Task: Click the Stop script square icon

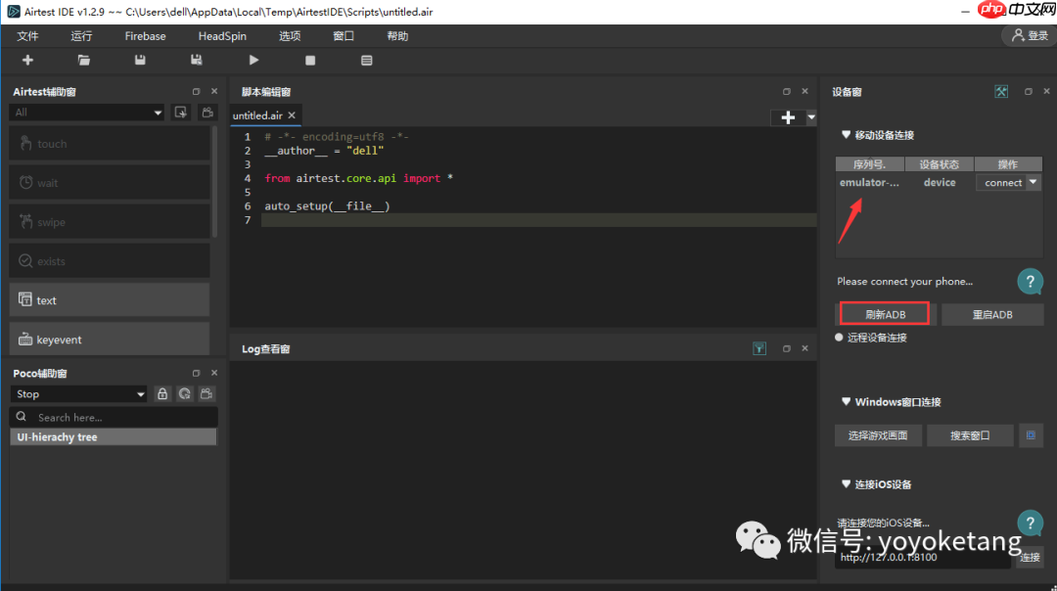Action: coord(310,61)
